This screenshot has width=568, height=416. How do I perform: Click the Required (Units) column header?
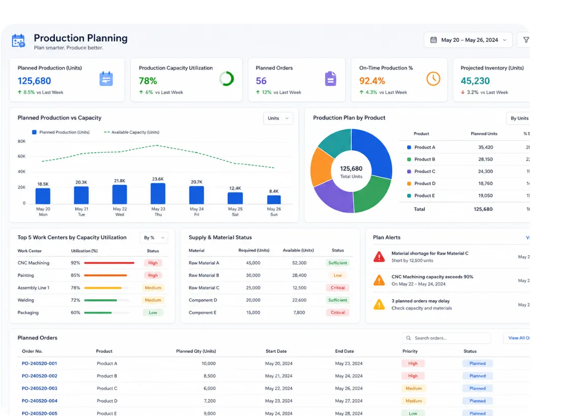[x=254, y=250]
